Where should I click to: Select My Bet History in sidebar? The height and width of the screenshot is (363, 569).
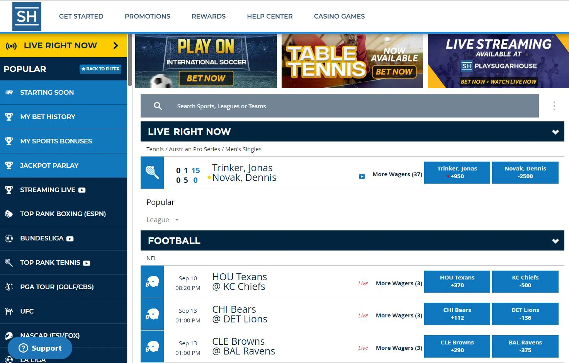(63, 117)
